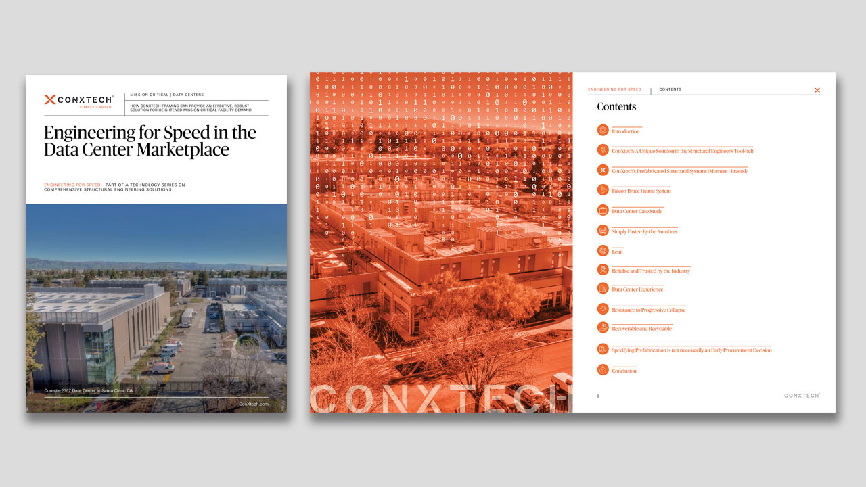
Task: Open the Data Center Experience link
Action: click(637, 289)
